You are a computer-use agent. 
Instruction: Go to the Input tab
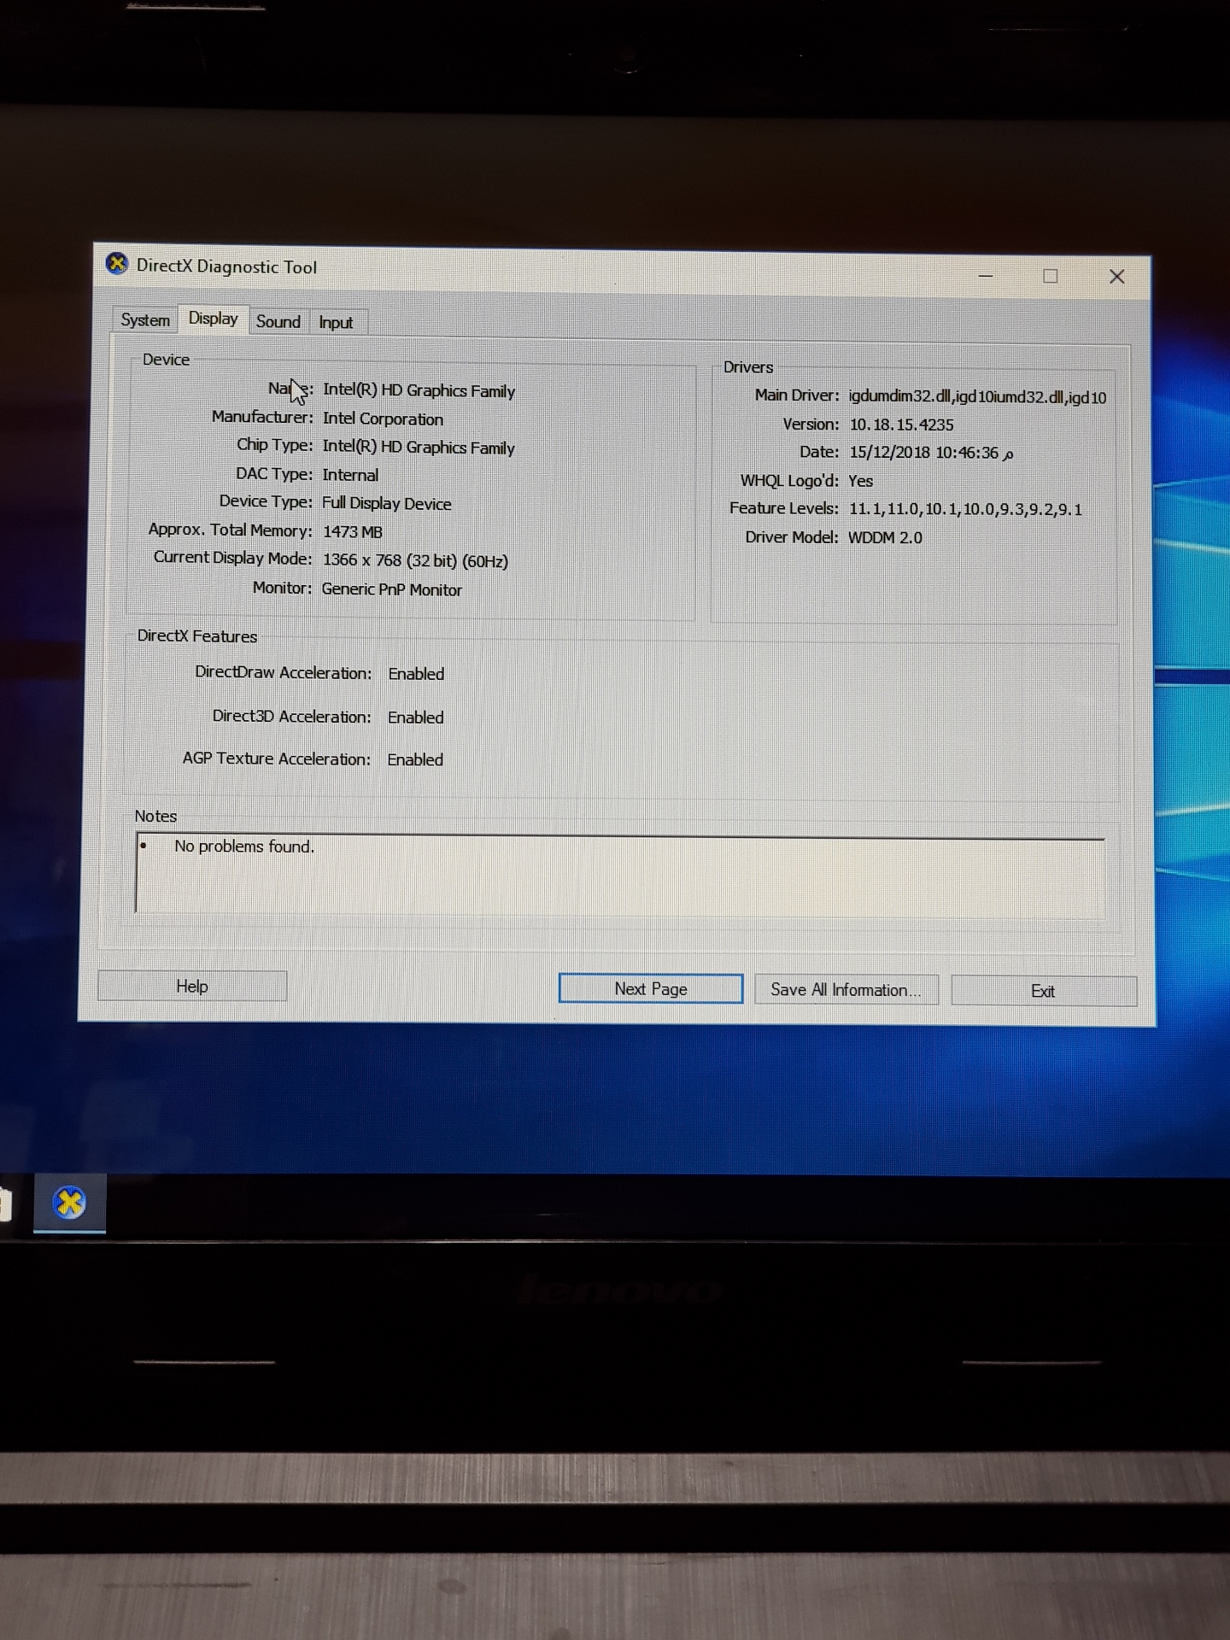[x=337, y=323]
